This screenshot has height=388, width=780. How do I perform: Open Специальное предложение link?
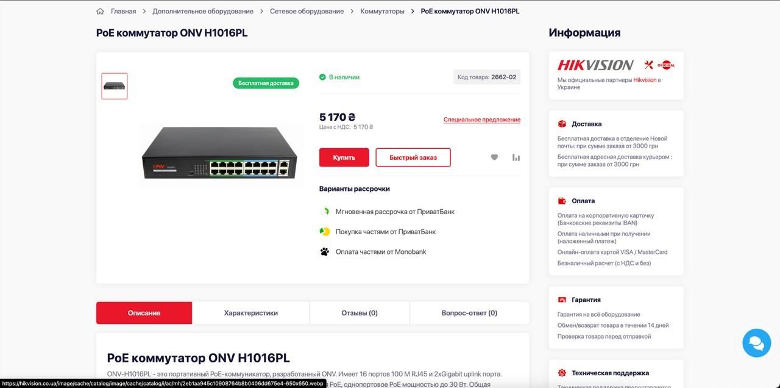(482, 120)
